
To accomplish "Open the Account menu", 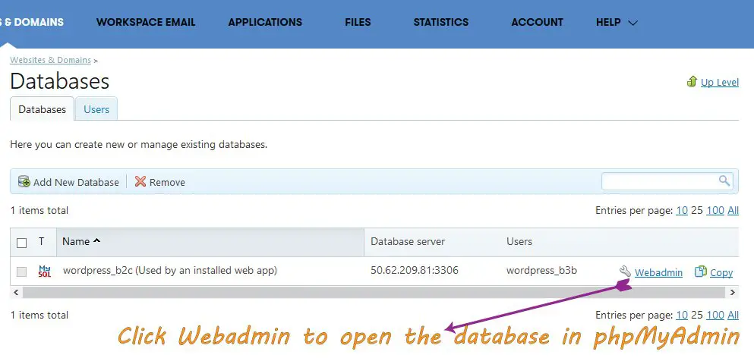I will [x=537, y=22].
